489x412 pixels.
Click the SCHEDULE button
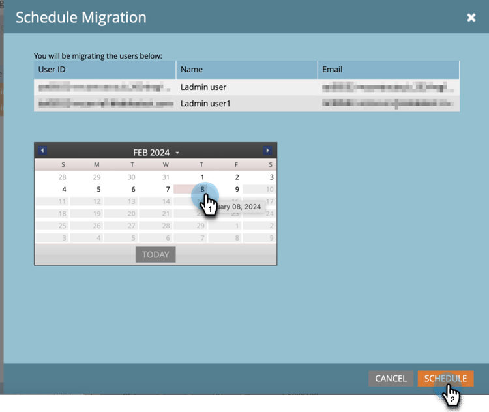pyautogui.click(x=446, y=379)
